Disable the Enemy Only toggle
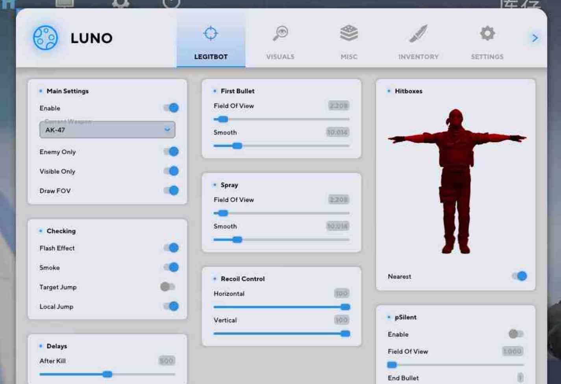 click(171, 151)
